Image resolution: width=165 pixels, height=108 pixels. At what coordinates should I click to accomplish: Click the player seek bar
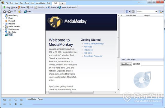pyautogui.click(x=93, y=104)
